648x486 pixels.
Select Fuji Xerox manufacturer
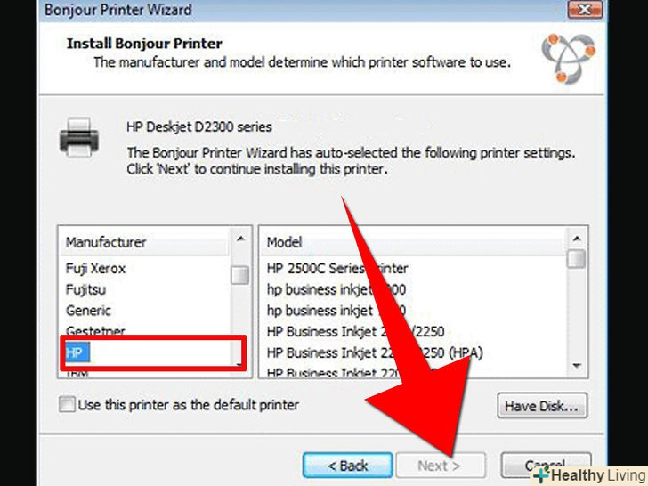point(95,269)
